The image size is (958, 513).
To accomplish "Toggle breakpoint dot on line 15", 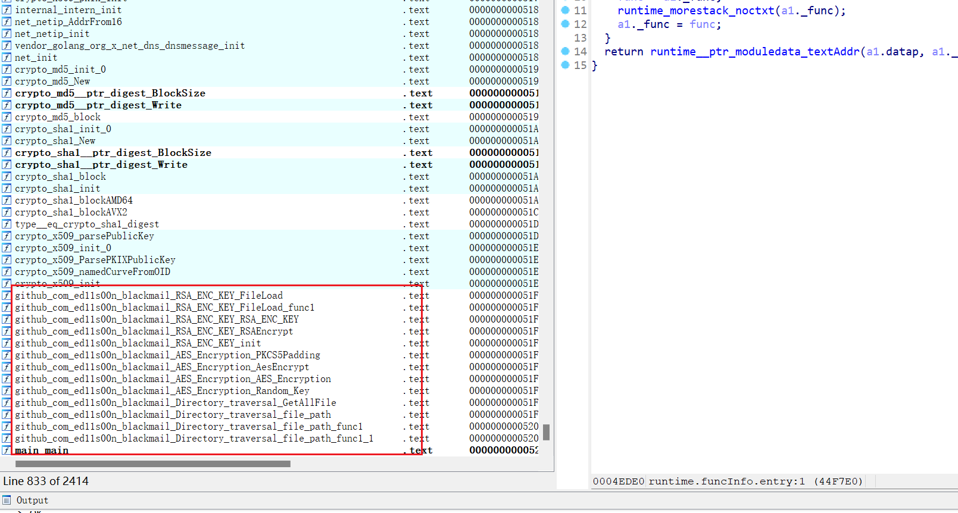I will (x=566, y=65).
